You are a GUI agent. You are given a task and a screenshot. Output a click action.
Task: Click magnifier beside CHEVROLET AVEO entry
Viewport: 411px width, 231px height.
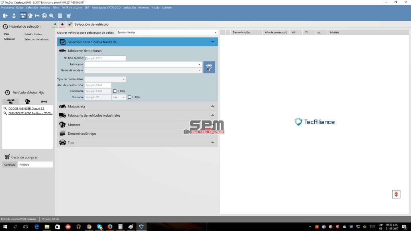click(x=5, y=113)
